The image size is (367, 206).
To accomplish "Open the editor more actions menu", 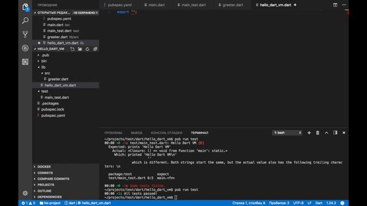I will coord(344,5).
